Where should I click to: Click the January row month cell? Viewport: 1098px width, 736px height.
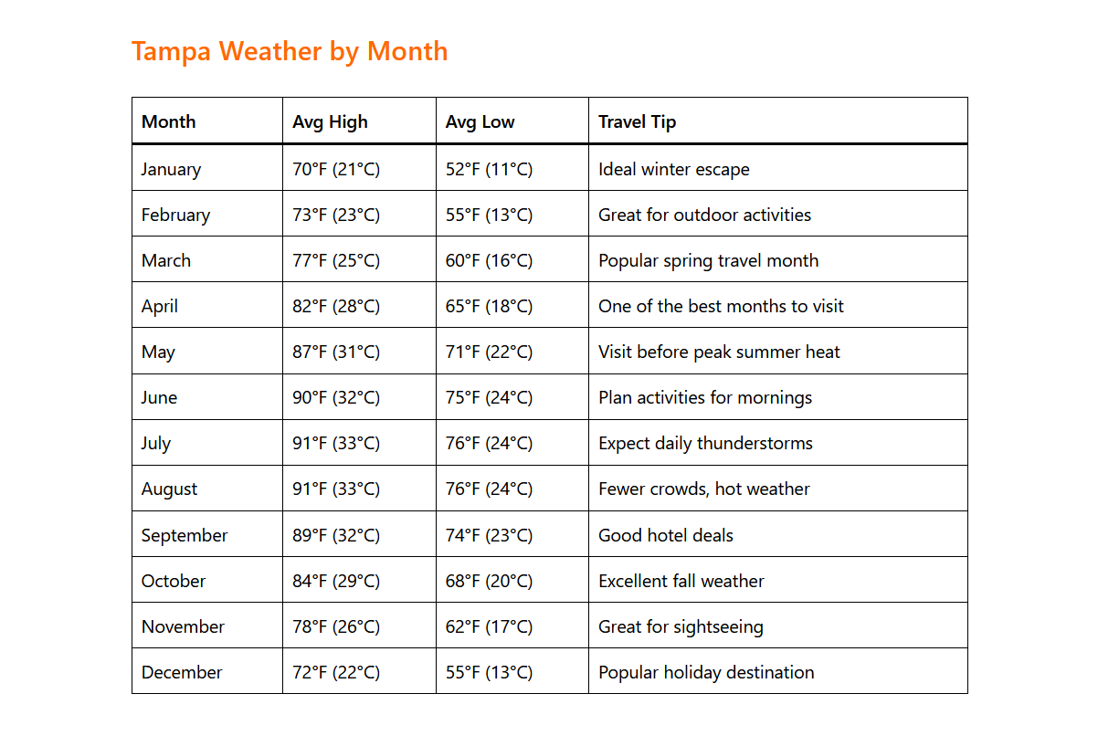tap(171, 169)
